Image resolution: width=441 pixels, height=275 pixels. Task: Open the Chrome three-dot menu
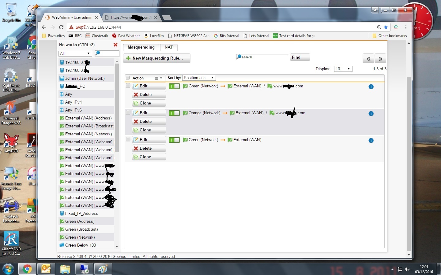coord(406,27)
